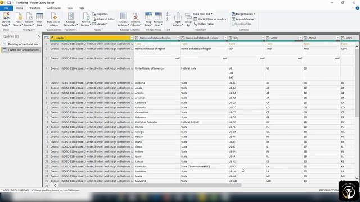Click the ISO column data type icon

pos(230,38)
